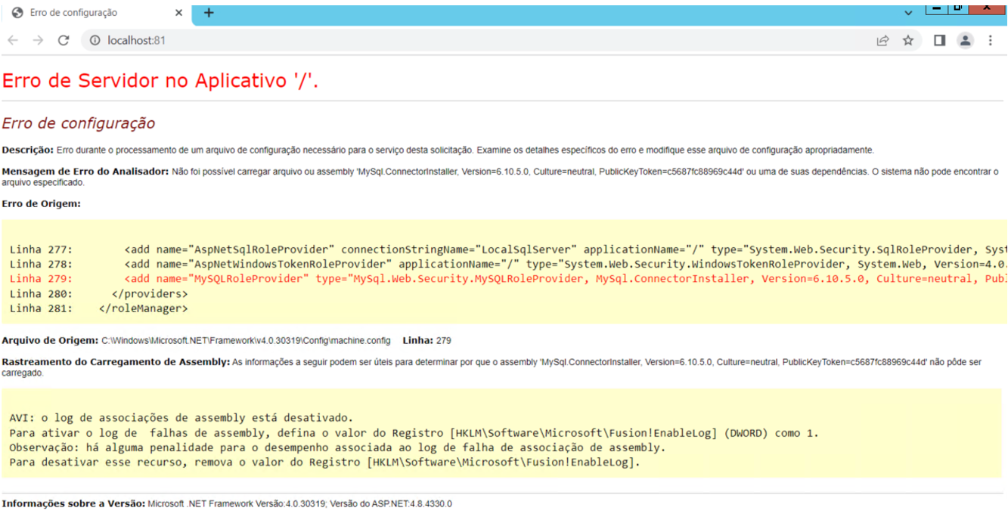Screen dimensions: 1008x523
Task: Click the 'Para ativar o log' registry line
Action: point(414,433)
